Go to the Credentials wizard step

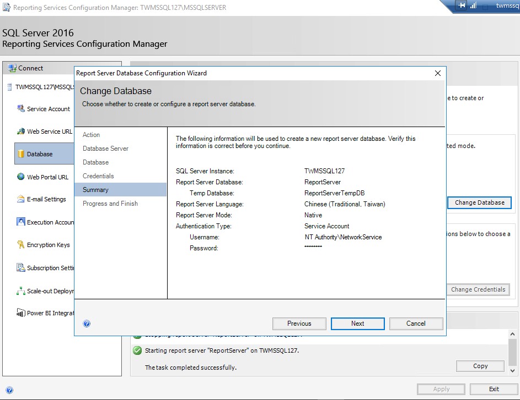[x=98, y=176]
